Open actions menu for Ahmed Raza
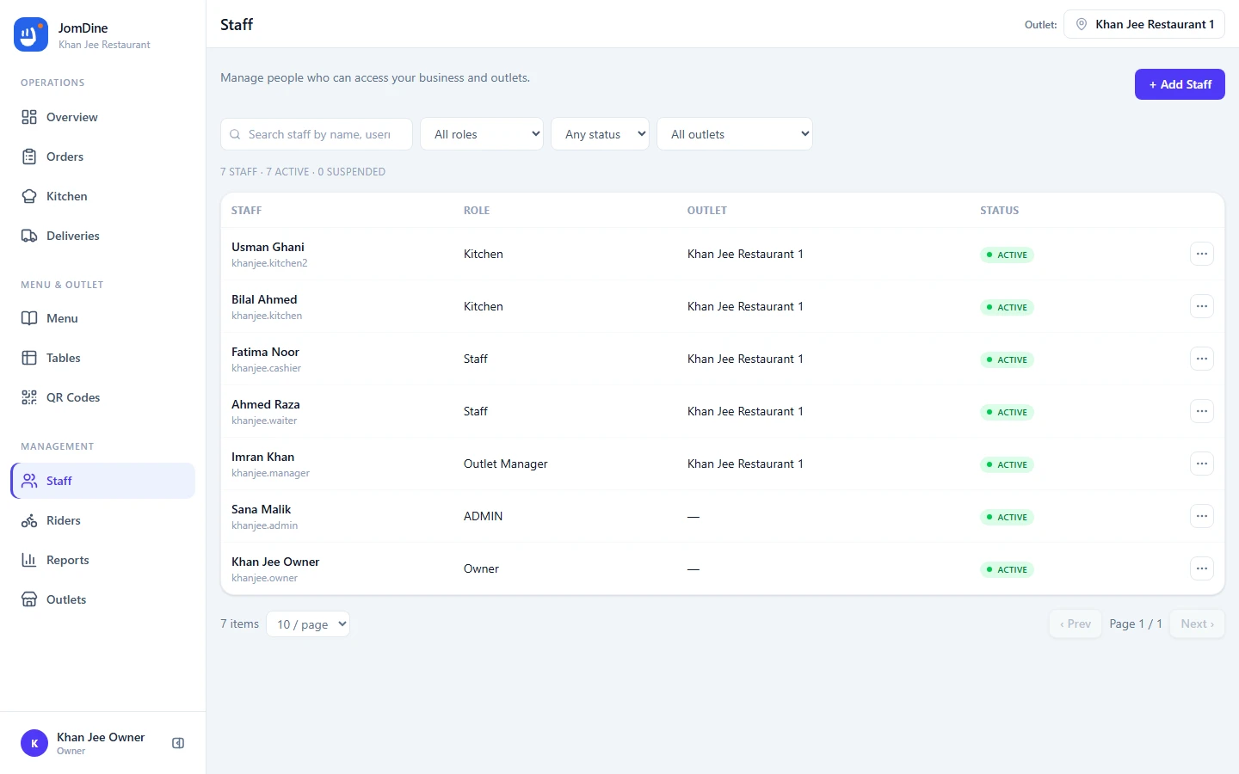 (1202, 411)
